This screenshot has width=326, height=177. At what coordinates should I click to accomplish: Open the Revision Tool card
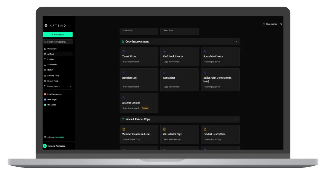point(139,80)
